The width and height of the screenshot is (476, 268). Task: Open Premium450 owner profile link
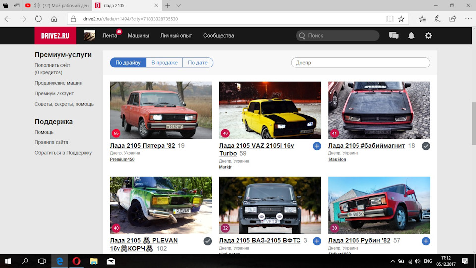pyautogui.click(x=122, y=159)
